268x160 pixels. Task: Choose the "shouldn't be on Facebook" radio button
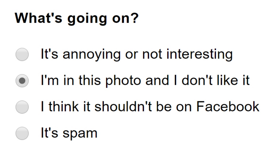coord(22,107)
